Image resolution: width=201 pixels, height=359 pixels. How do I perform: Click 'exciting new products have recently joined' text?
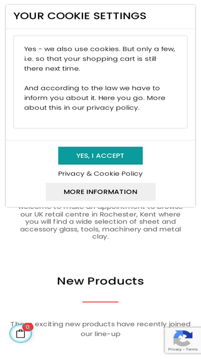pos(113,324)
